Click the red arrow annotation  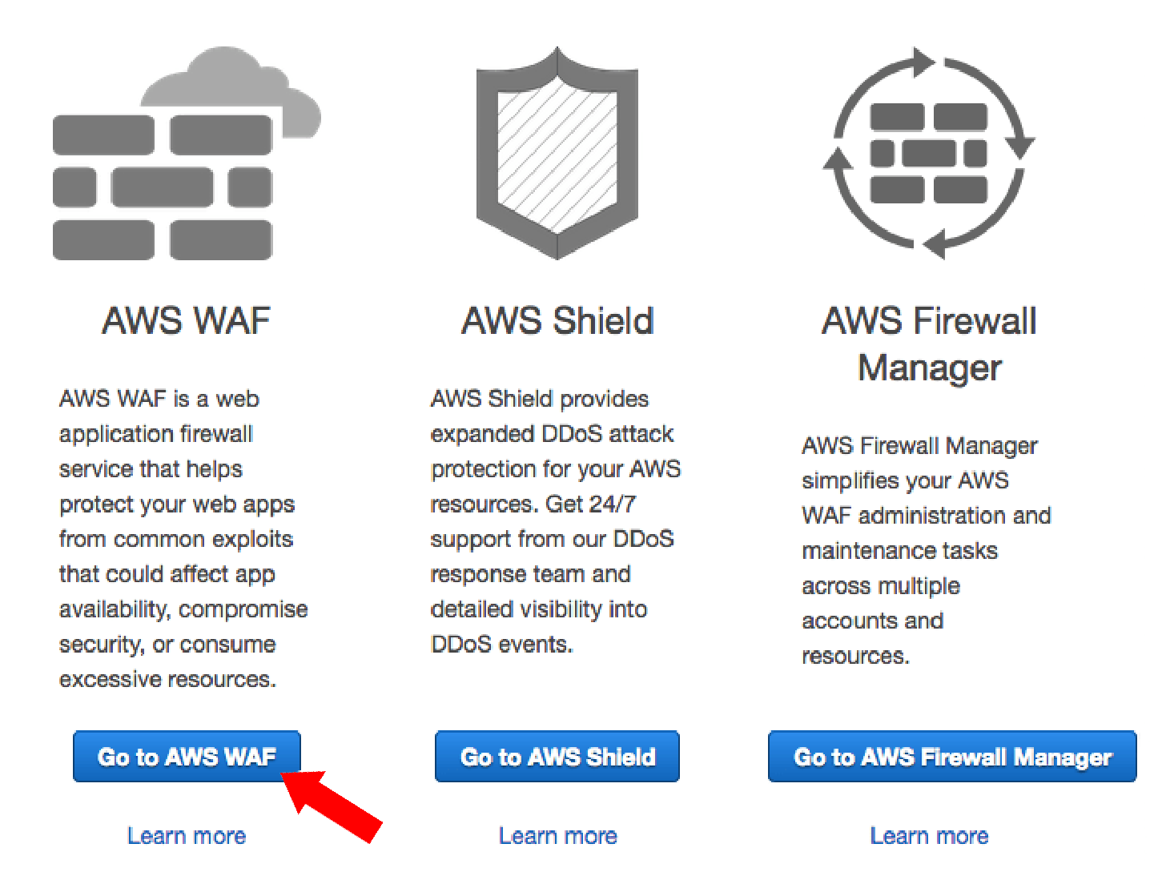coord(332,805)
